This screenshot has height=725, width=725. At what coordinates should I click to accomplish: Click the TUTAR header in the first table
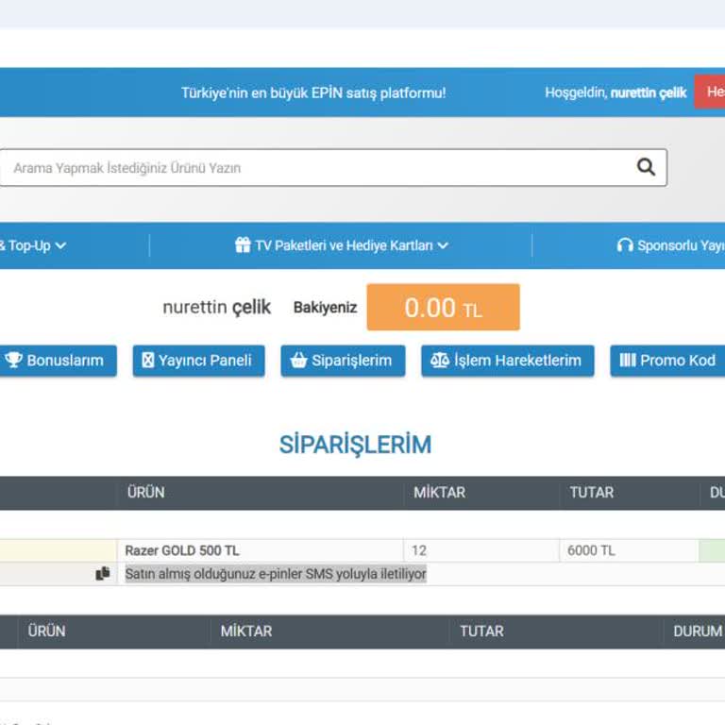[x=591, y=493]
